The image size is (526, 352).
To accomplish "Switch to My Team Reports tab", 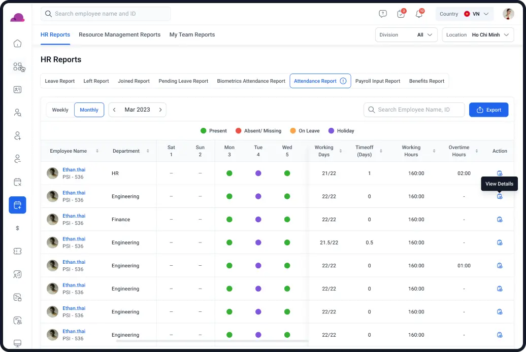I will click(x=192, y=34).
